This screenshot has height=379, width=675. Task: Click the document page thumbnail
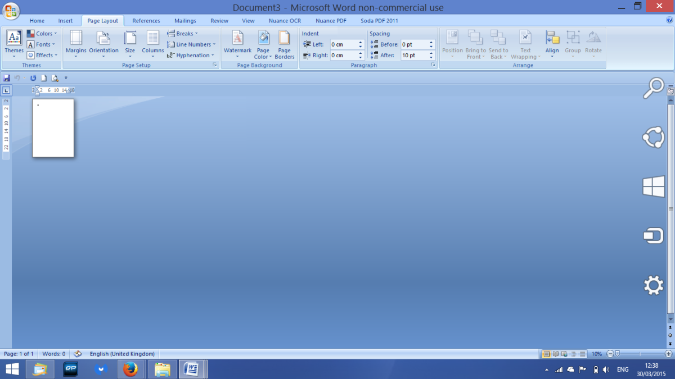coord(53,128)
